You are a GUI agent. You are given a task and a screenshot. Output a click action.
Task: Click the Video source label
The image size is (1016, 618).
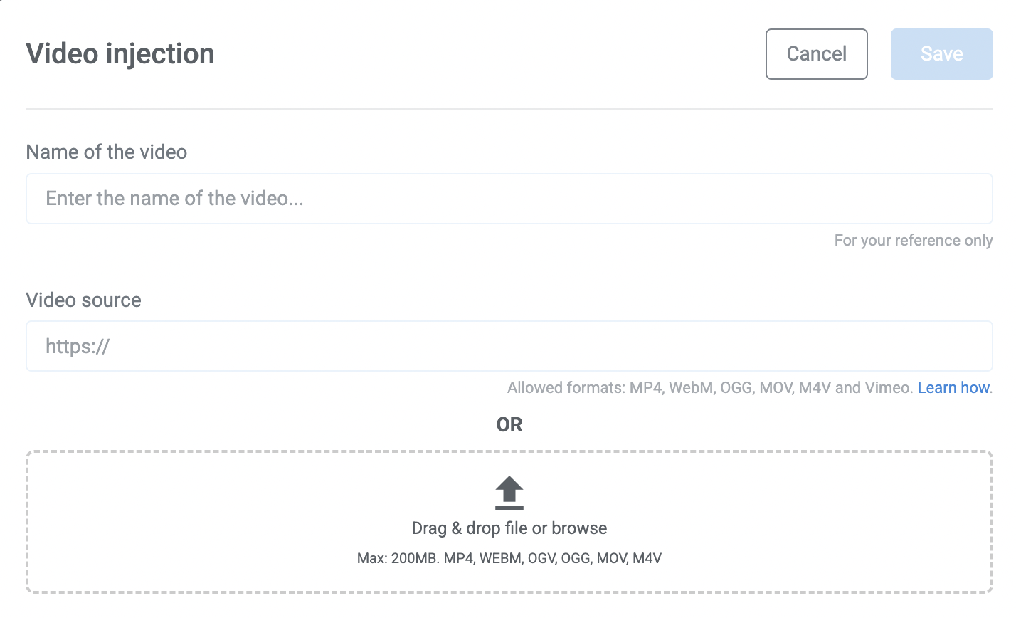point(83,300)
